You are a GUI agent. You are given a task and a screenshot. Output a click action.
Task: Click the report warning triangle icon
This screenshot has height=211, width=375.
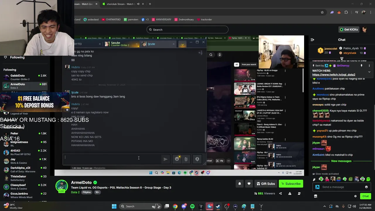tap(290, 193)
